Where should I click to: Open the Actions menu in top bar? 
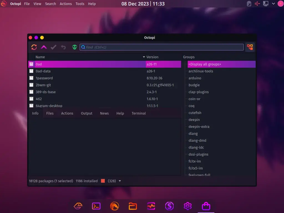(66, 4)
